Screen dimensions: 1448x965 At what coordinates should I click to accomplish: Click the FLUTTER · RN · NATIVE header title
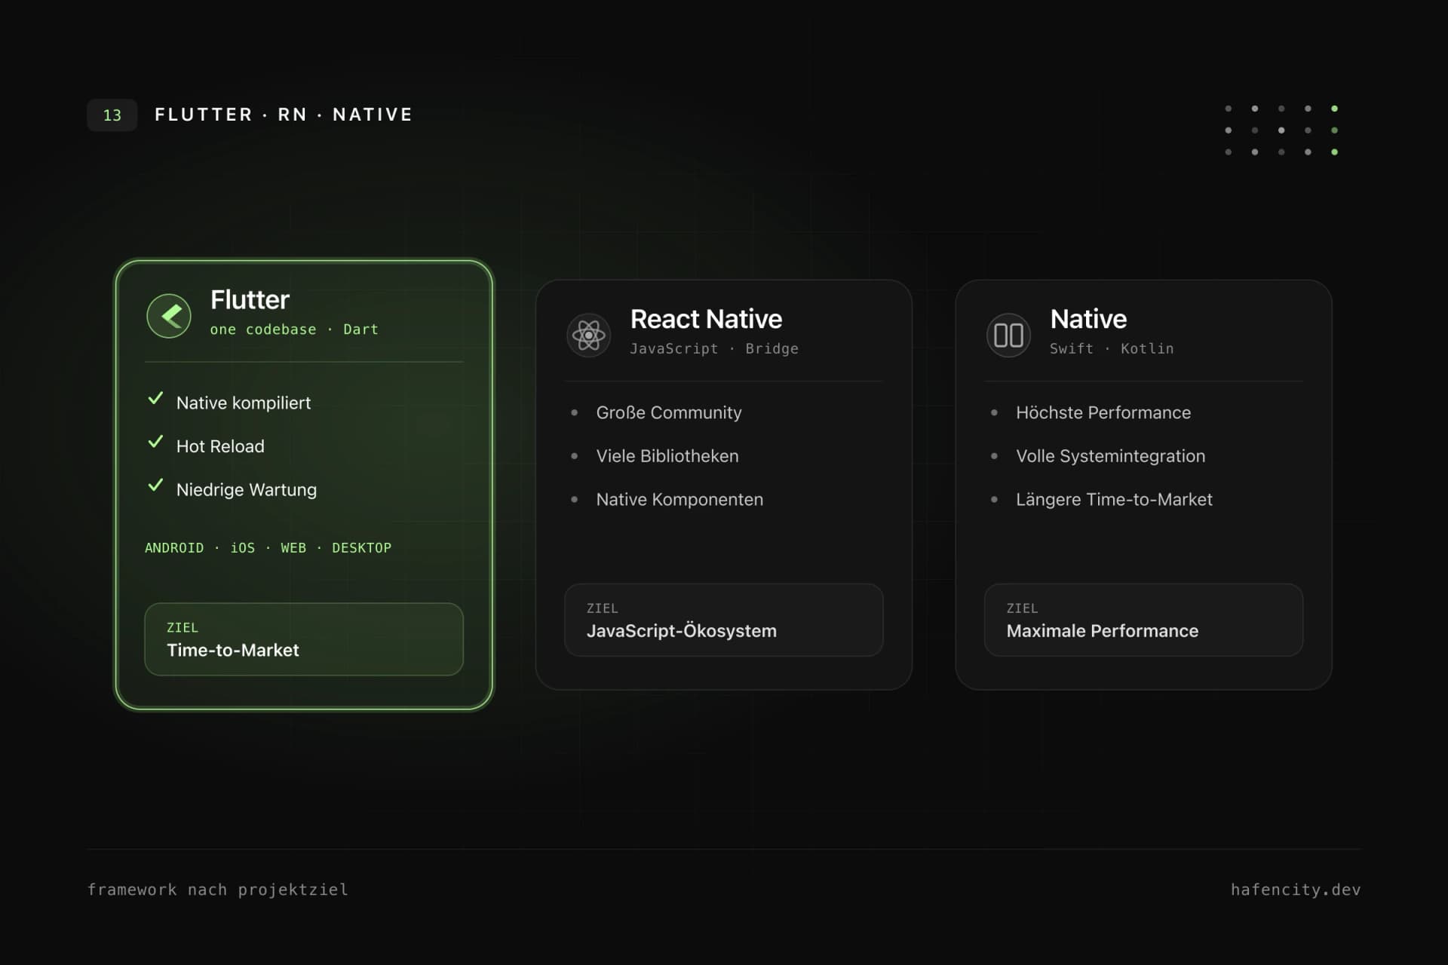pyautogui.click(x=284, y=115)
